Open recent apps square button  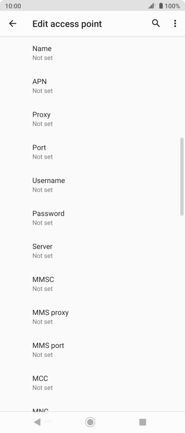point(143,422)
